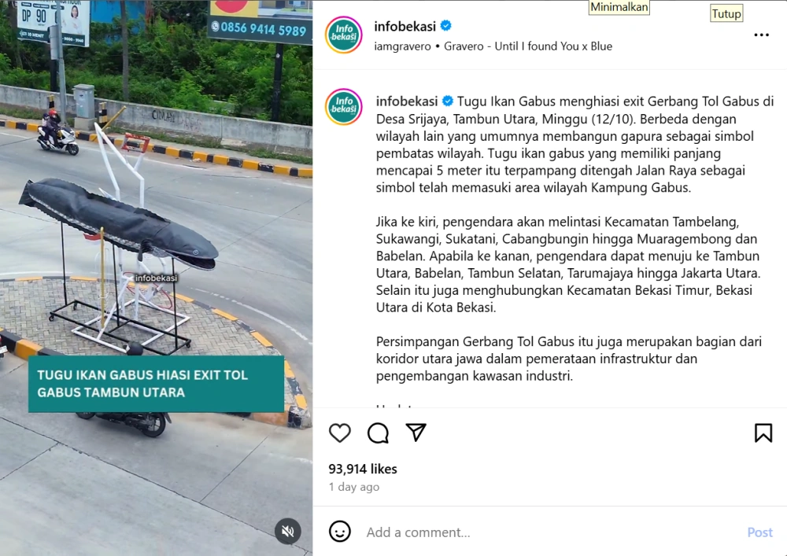This screenshot has height=556, width=787.
Task: Open the emoji picker smiley icon
Action: tap(340, 532)
